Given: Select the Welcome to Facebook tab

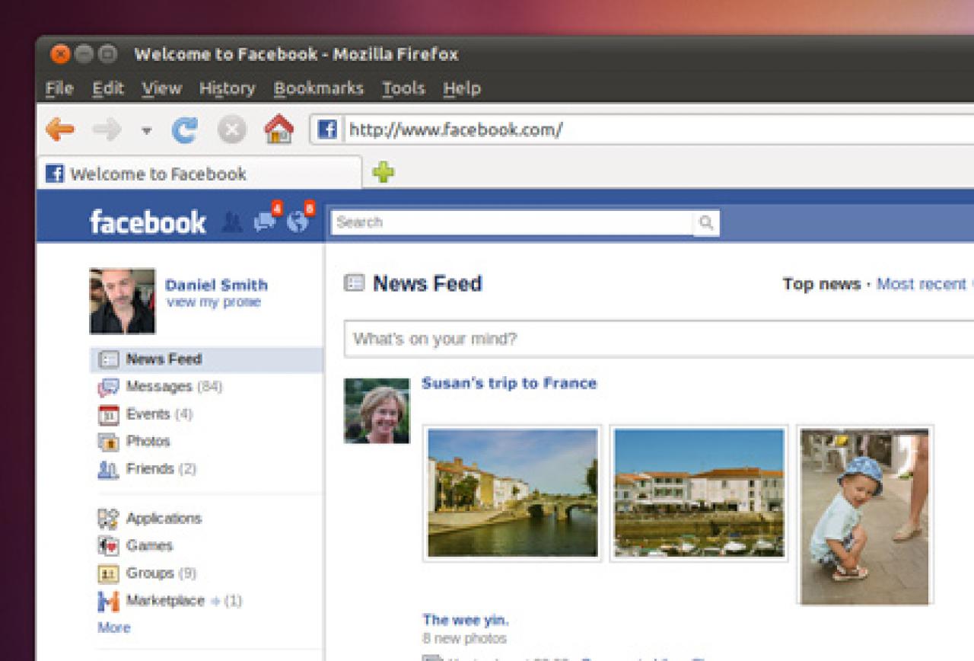Looking at the screenshot, I should click(199, 174).
